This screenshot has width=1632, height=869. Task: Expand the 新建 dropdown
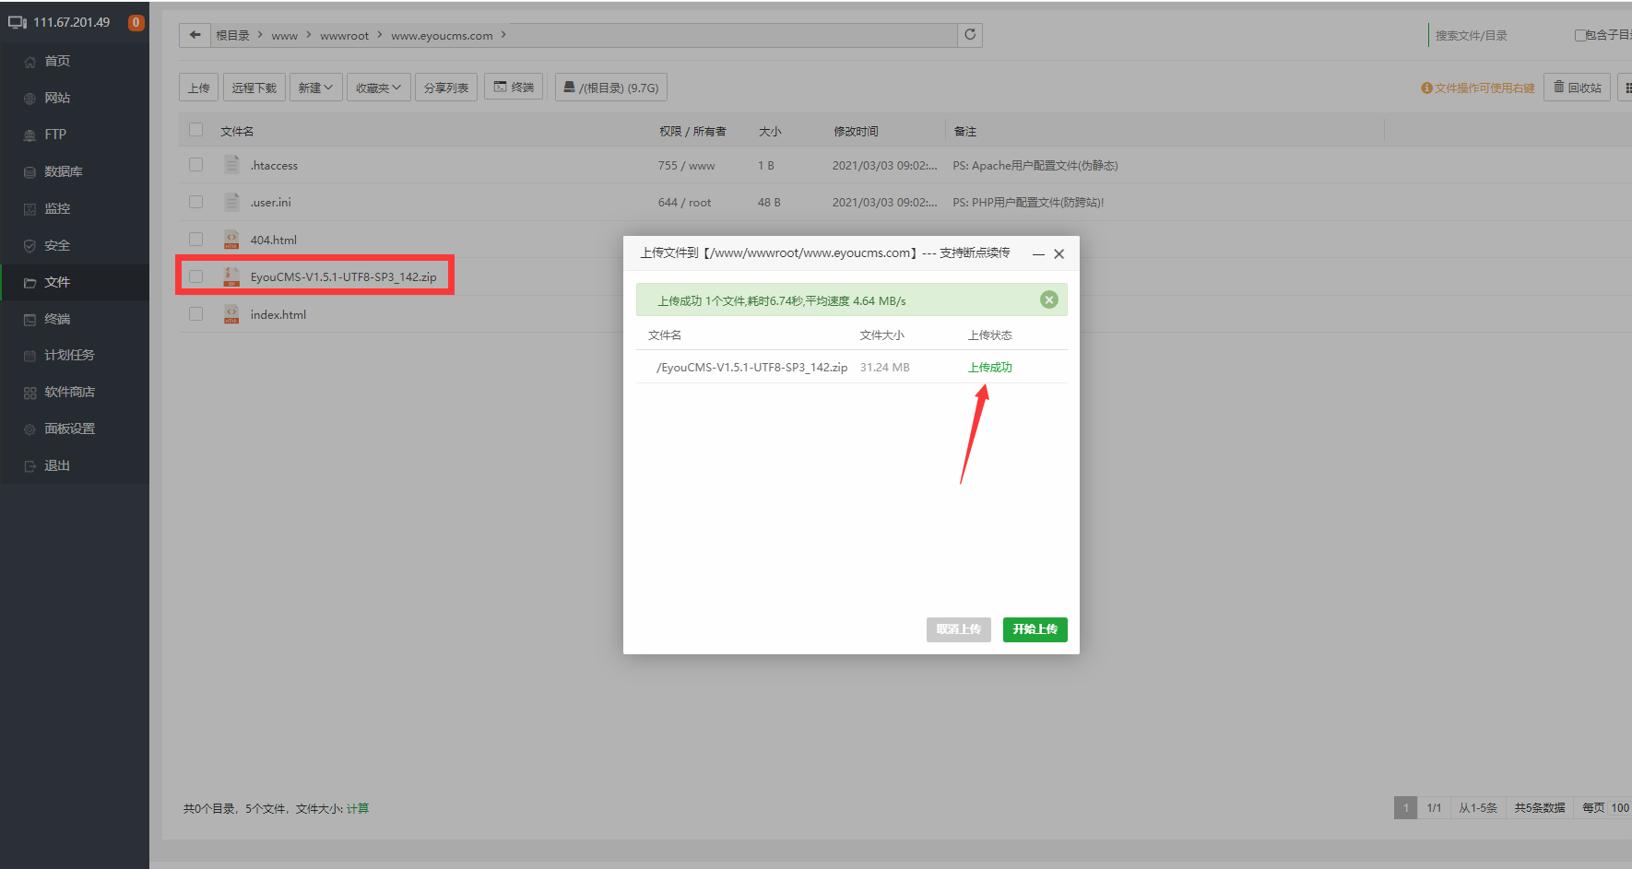pos(315,88)
